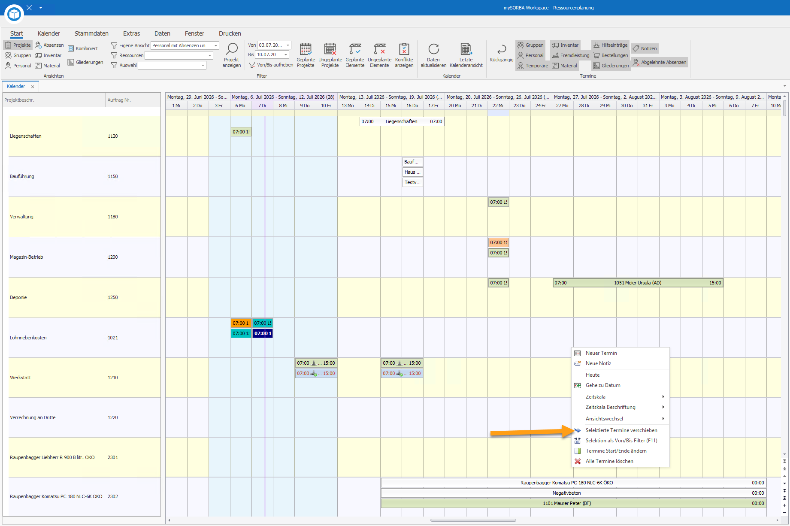Screen dimensions: 790x526
Task: Click the orange appointment in Lohnnebenkosten row
Action: pyautogui.click(x=241, y=323)
